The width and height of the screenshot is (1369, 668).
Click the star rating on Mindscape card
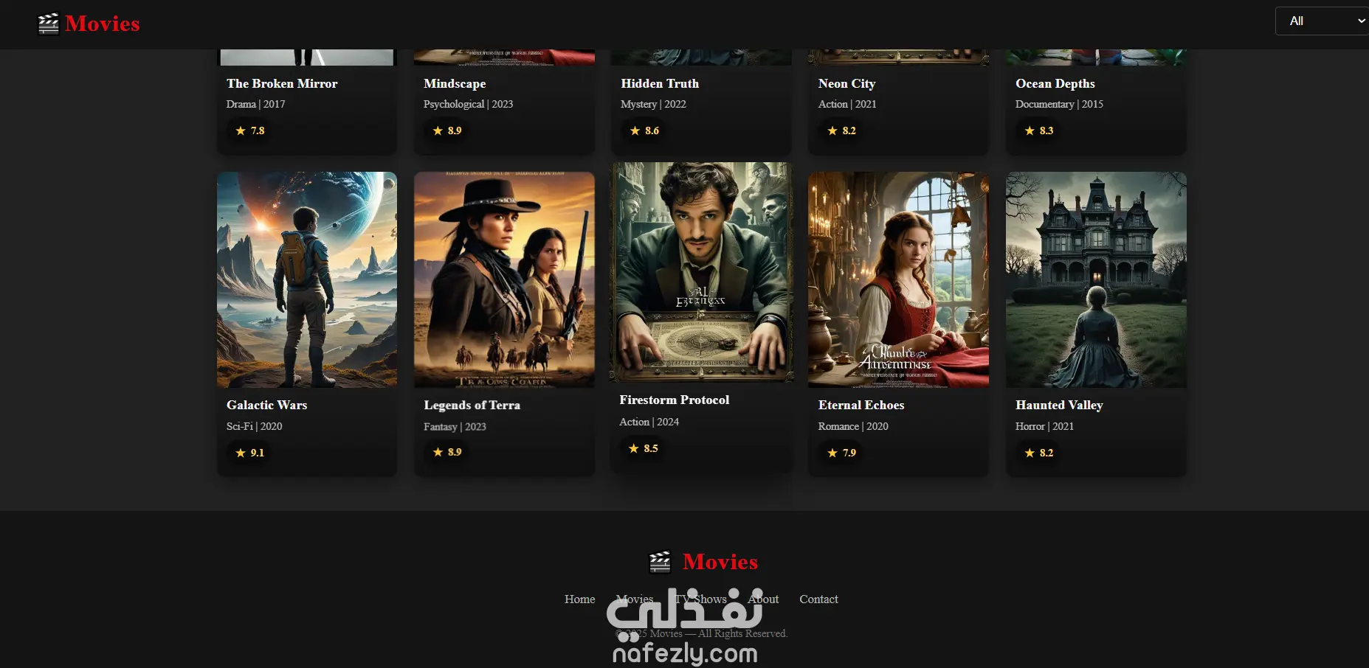(x=447, y=131)
